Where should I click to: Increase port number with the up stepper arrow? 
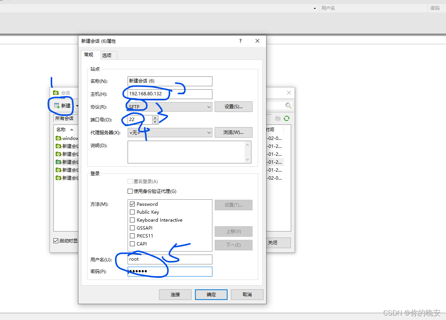point(155,117)
